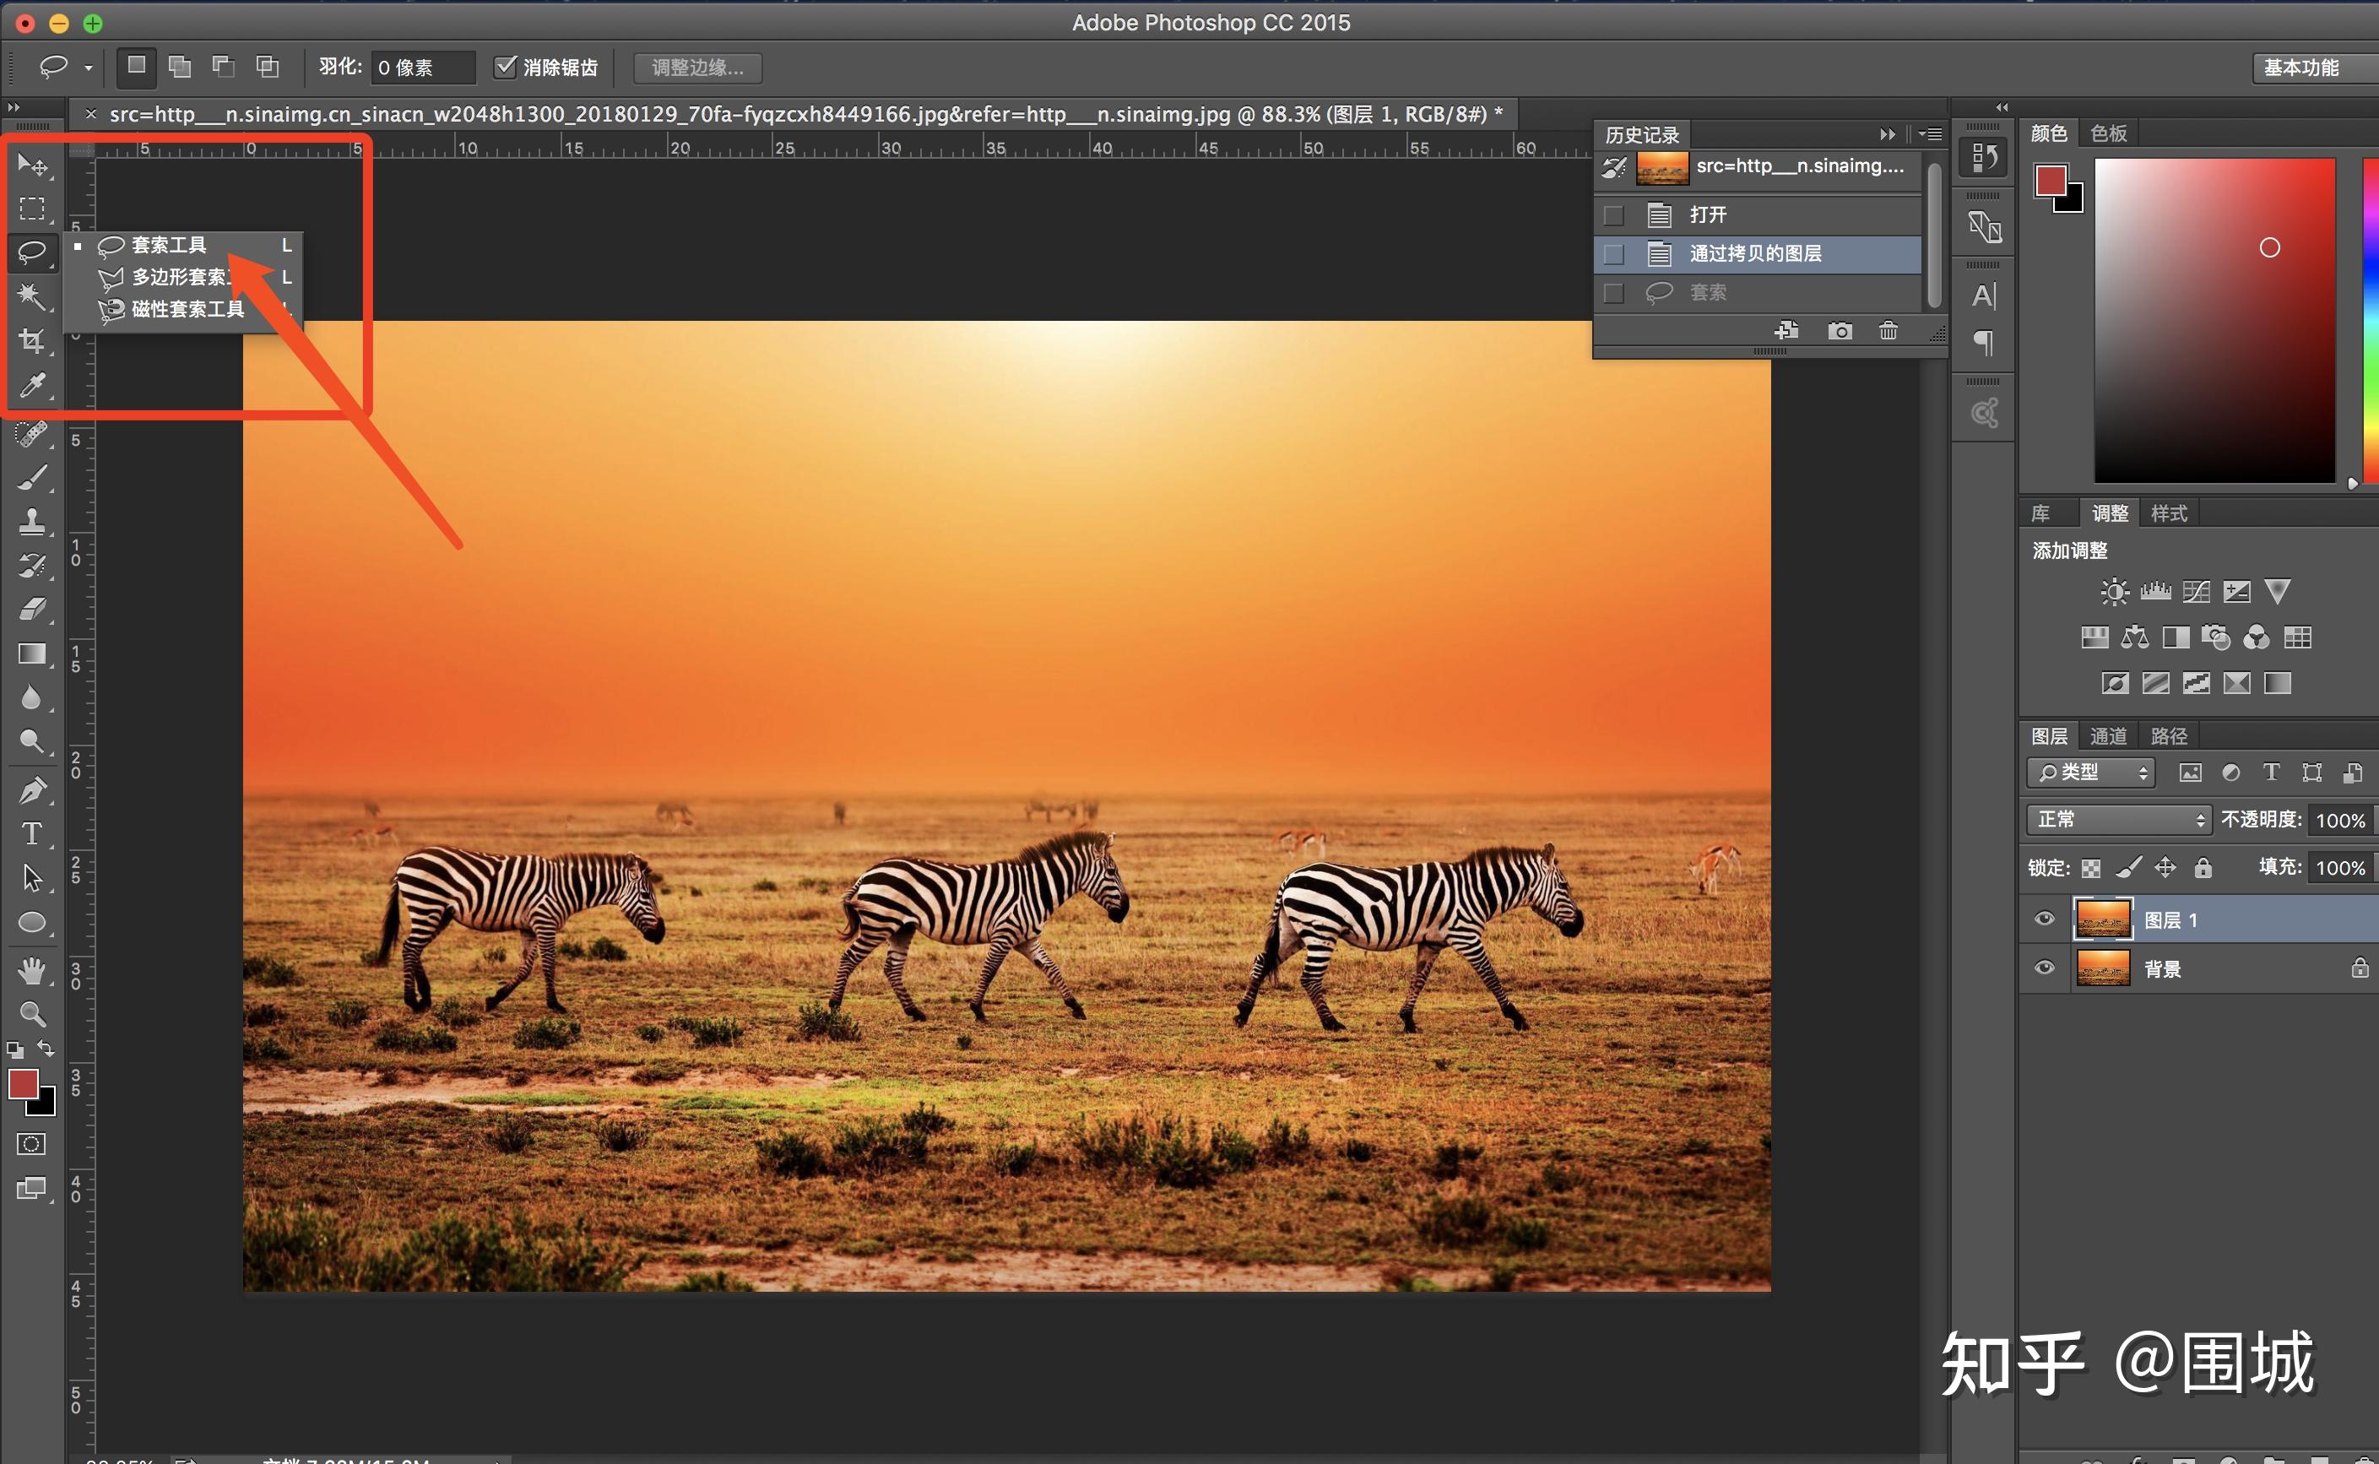Hide the 图层 1 layer visibility
2379x1464 pixels.
[x=2044, y=919]
